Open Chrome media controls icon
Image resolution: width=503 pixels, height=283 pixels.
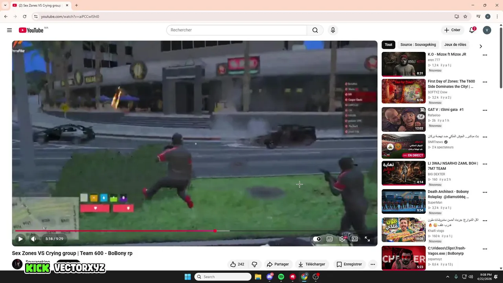pyautogui.click(x=478, y=17)
